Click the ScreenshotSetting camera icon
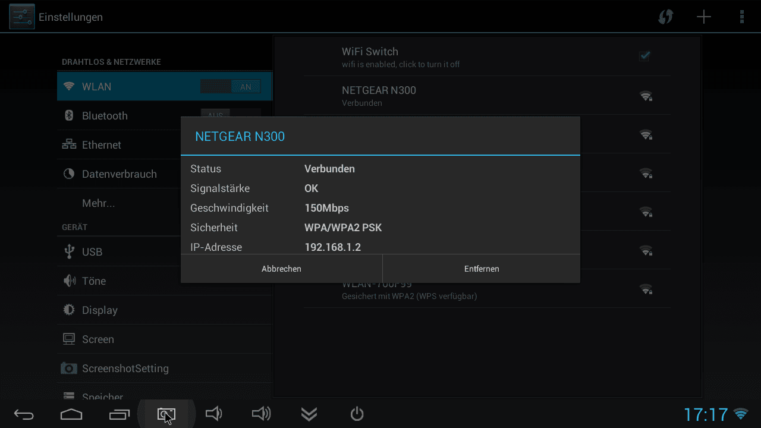761x428 pixels. [x=69, y=369]
